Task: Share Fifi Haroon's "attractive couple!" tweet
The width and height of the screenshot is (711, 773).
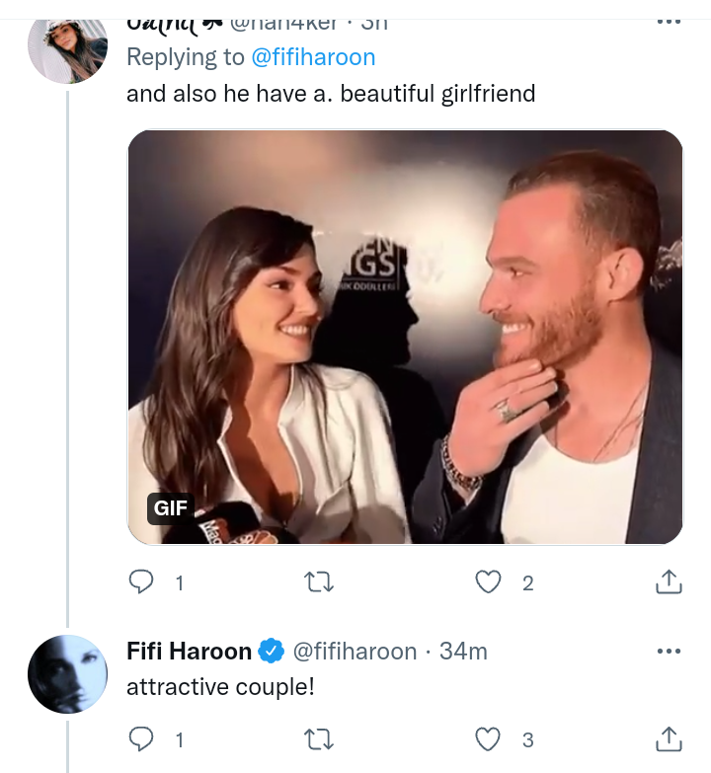Action: 669,737
